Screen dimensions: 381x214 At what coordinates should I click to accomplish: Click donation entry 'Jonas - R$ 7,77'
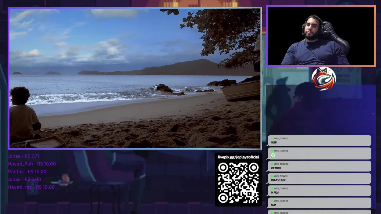(24, 156)
